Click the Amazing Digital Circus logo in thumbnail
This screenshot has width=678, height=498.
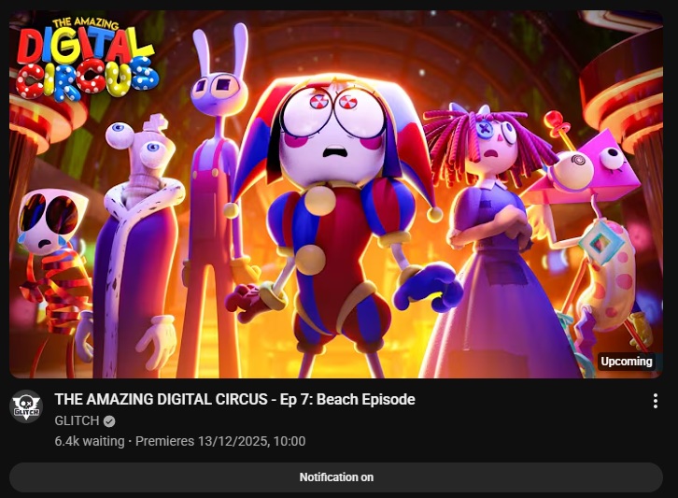point(87,59)
